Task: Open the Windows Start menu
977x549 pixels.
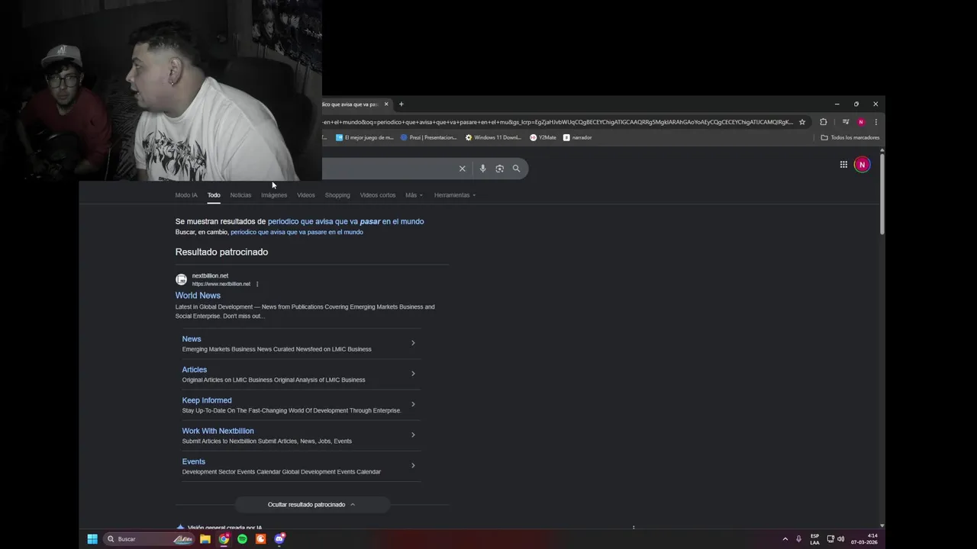Action: pyautogui.click(x=92, y=539)
